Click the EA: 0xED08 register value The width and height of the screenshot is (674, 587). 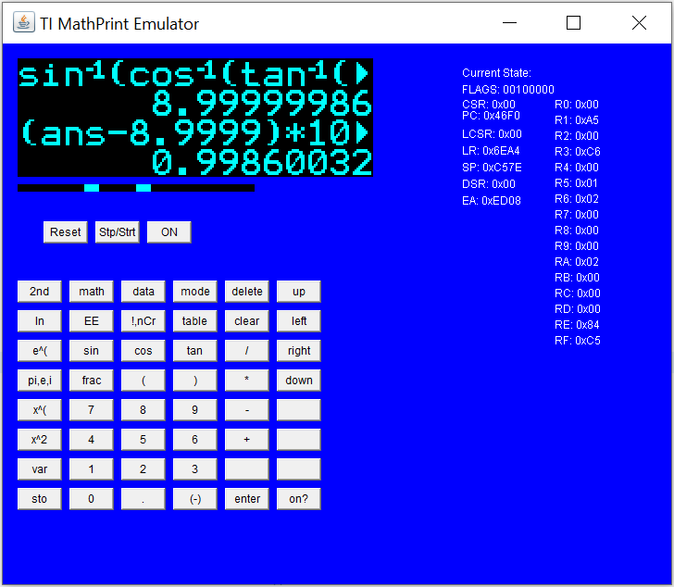pos(492,201)
